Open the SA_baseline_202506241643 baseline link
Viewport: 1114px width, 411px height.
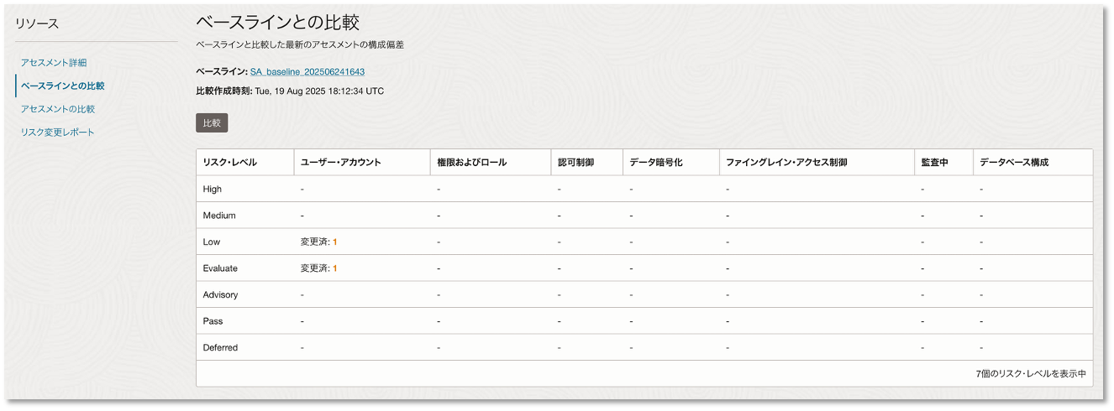pos(307,72)
